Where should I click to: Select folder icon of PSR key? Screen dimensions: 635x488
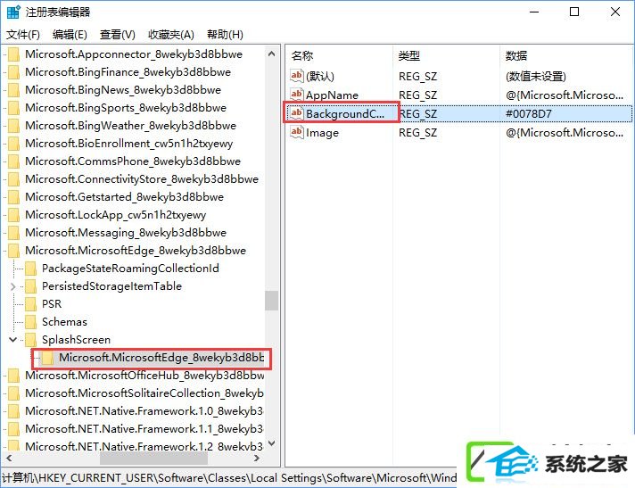pos(31,303)
